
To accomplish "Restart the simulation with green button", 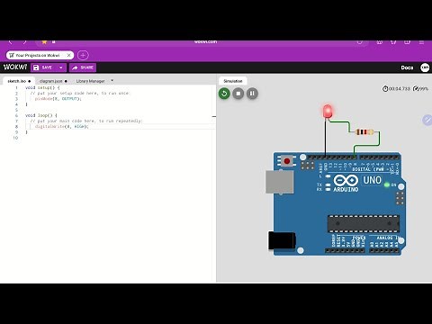I will click(224, 94).
